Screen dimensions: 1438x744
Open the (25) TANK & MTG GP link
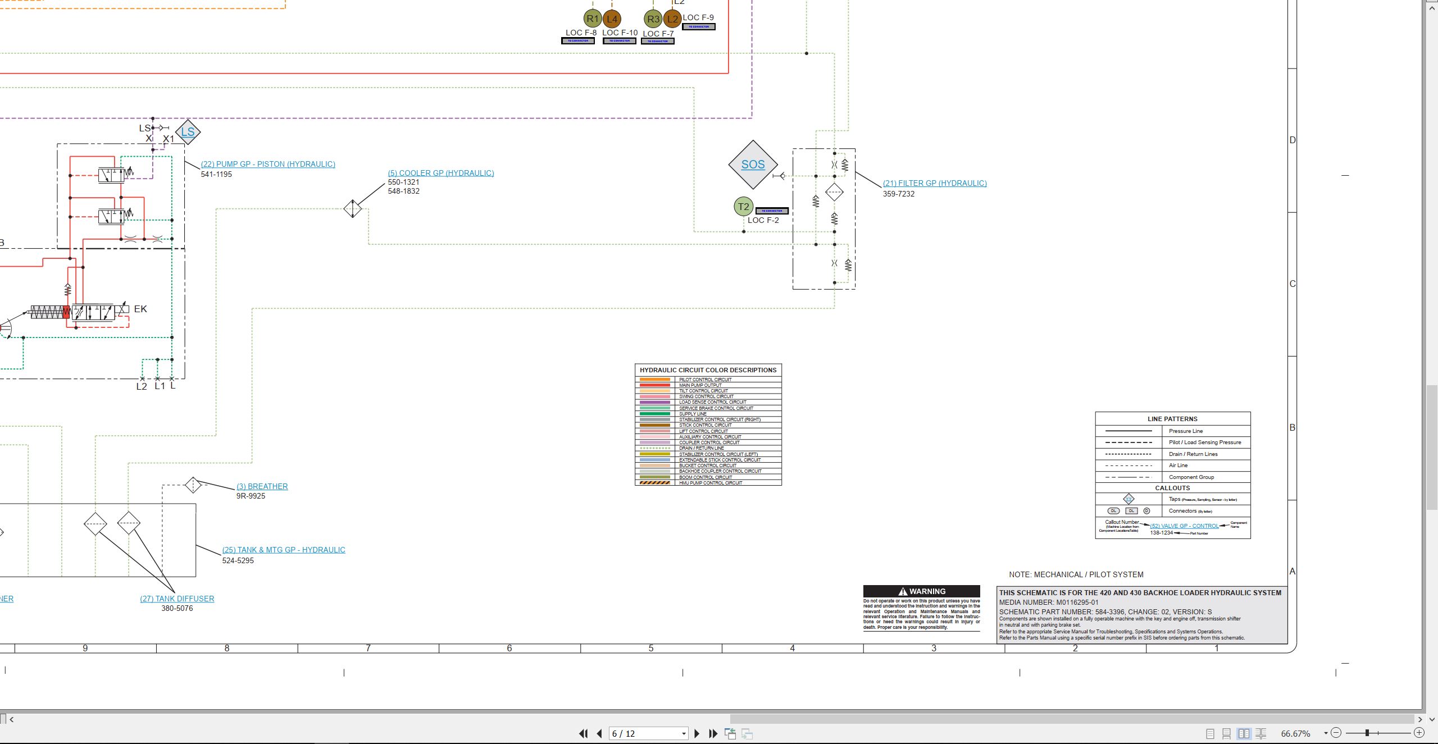pyautogui.click(x=284, y=550)
